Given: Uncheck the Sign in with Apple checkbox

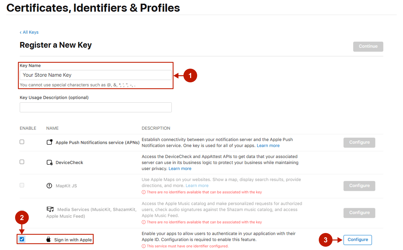Looking at the screenshot, I should 22,239.
